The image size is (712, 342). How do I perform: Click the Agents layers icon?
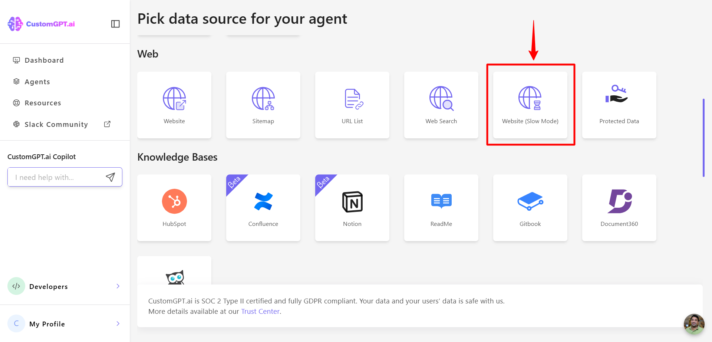(x=16, y=82)
